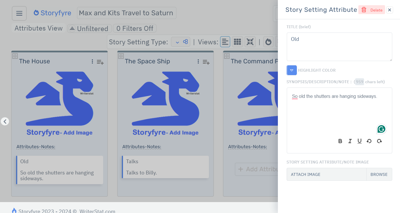Click the Grammarly icon in the description box
Viewport: 400px width, 213px height.
click(381, 129)
